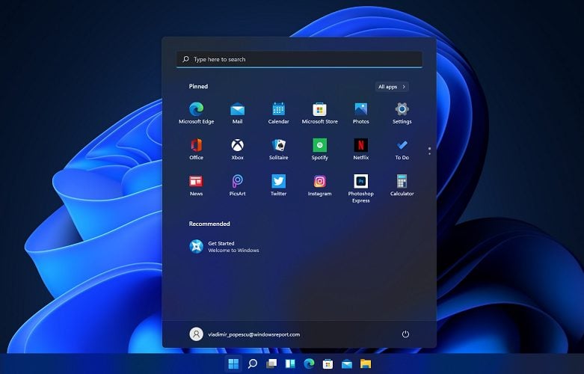
Task: Open Microsoft Edge from pinned apps
Action: 196,113
